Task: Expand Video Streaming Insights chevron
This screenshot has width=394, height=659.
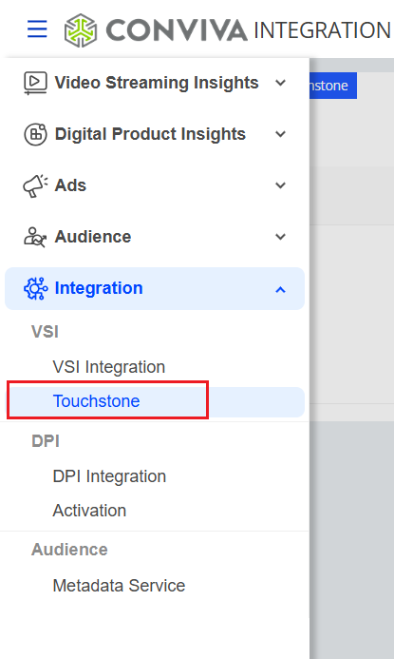Action: 280,83
